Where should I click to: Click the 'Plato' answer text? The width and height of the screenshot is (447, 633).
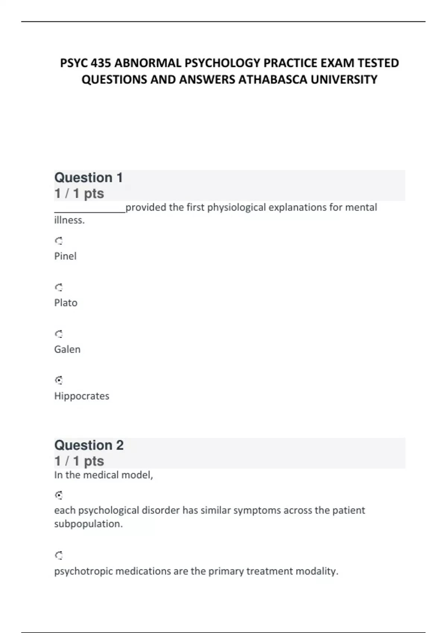click(66, 303)
